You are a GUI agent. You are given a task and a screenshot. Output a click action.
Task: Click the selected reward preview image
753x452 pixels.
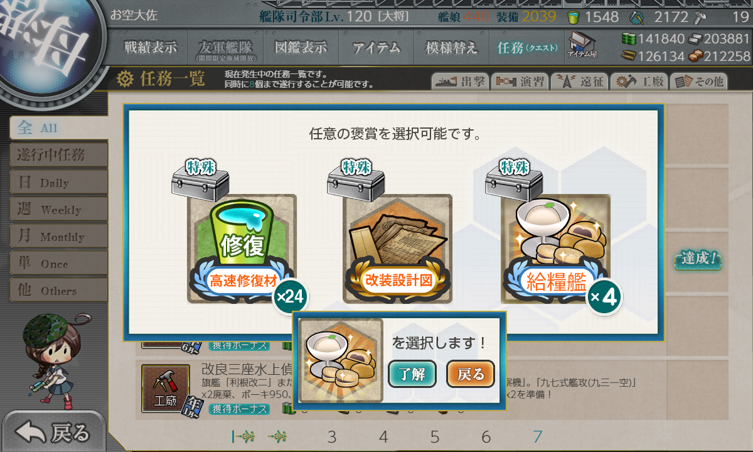click(341, 360)
